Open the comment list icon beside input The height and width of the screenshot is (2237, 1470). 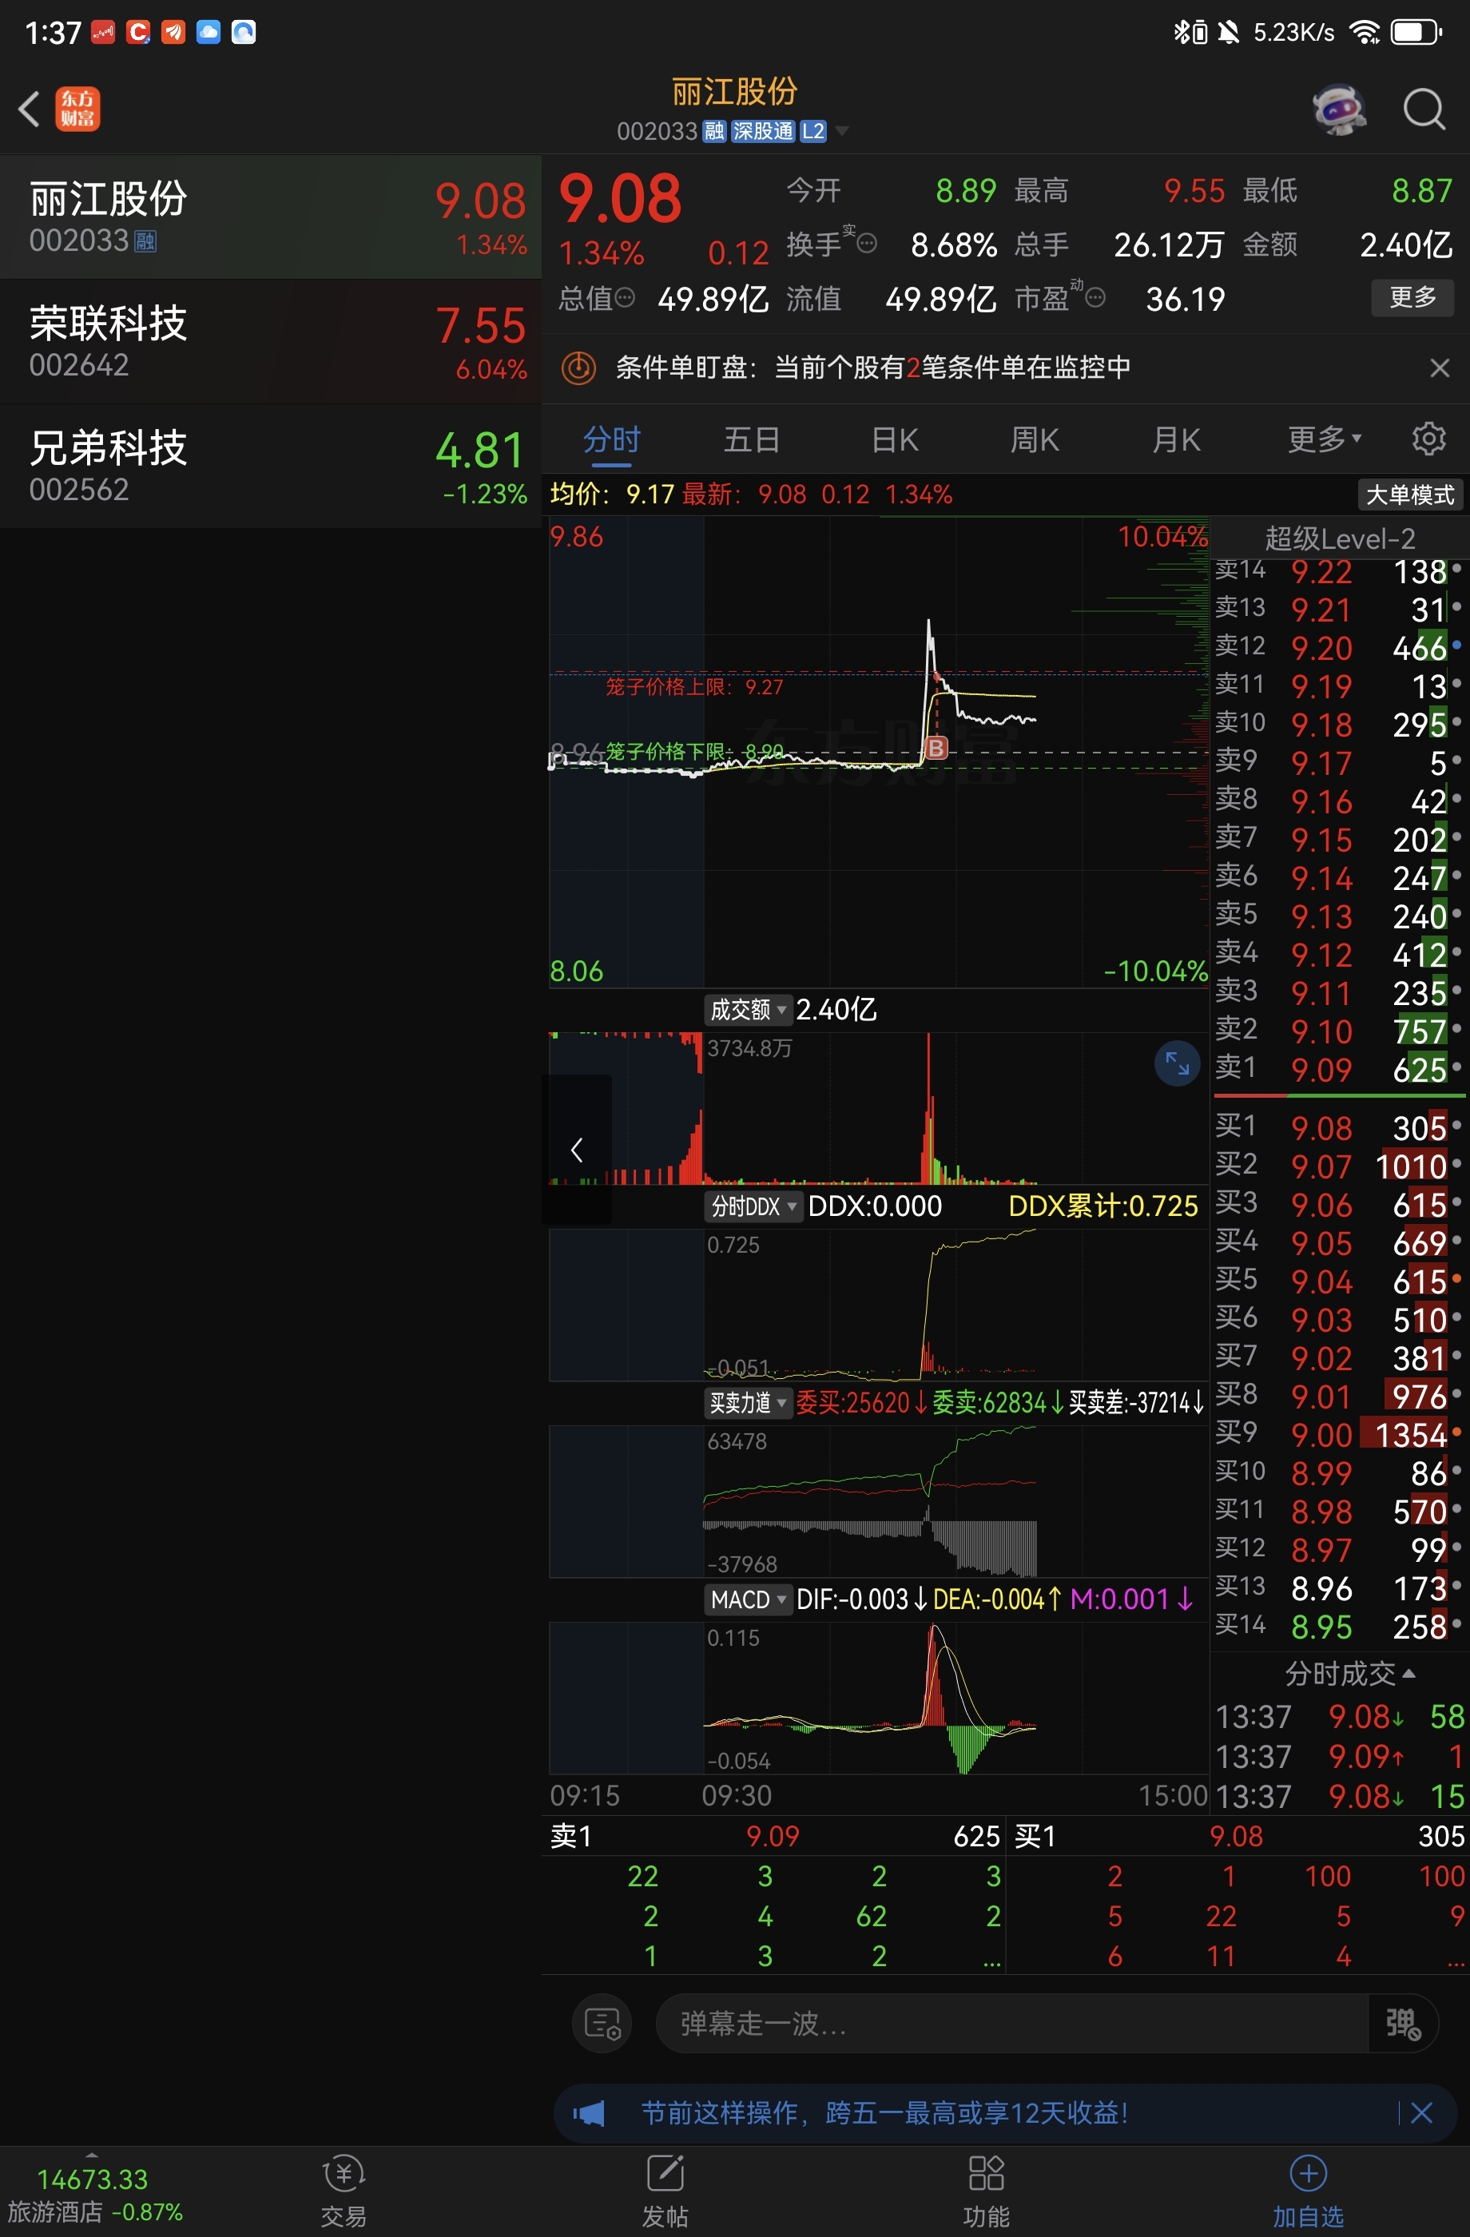pyautogui.click(x=602, y=2023)
